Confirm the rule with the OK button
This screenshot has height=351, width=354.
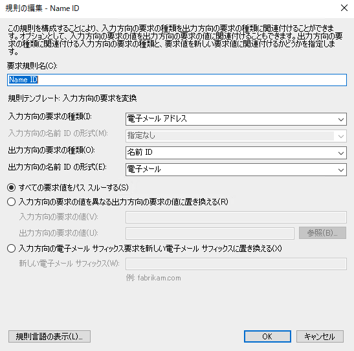(267, 337)
